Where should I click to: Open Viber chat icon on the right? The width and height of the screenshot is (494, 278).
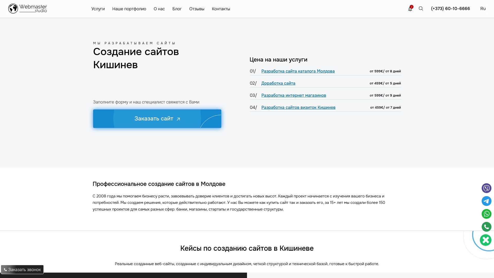(486, 188)
